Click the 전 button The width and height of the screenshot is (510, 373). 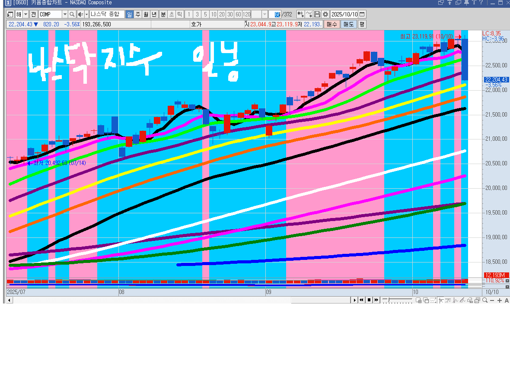[34, 14]
